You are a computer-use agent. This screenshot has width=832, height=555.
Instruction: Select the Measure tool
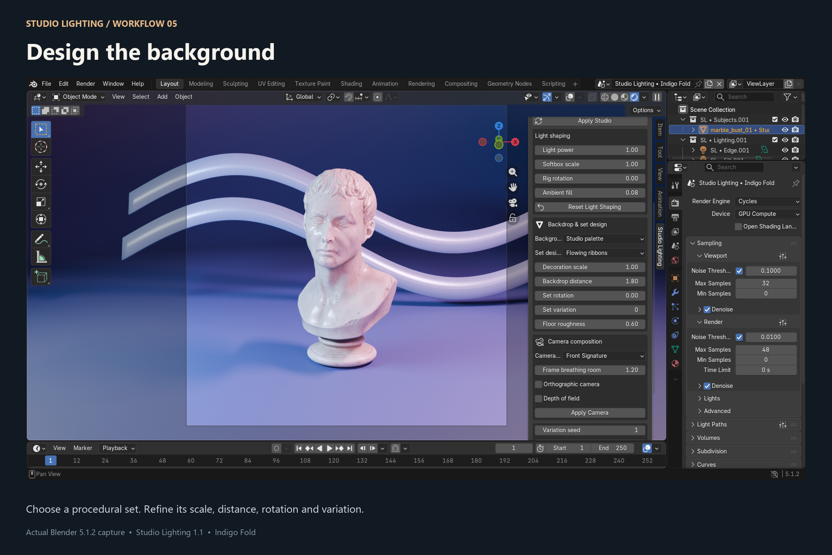click(41, 257)
